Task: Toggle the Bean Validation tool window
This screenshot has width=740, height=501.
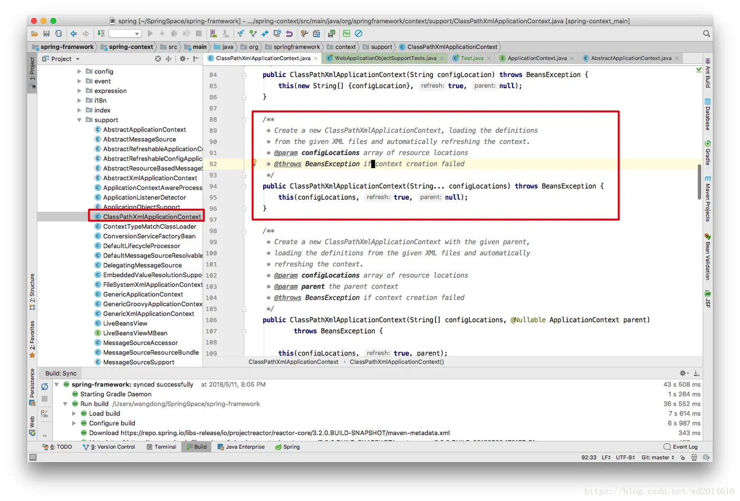Action: click(x=708, y=256)
